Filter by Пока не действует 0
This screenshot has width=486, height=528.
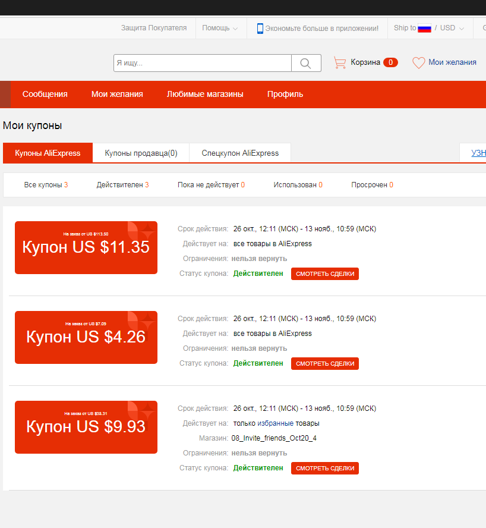point(211,185)
